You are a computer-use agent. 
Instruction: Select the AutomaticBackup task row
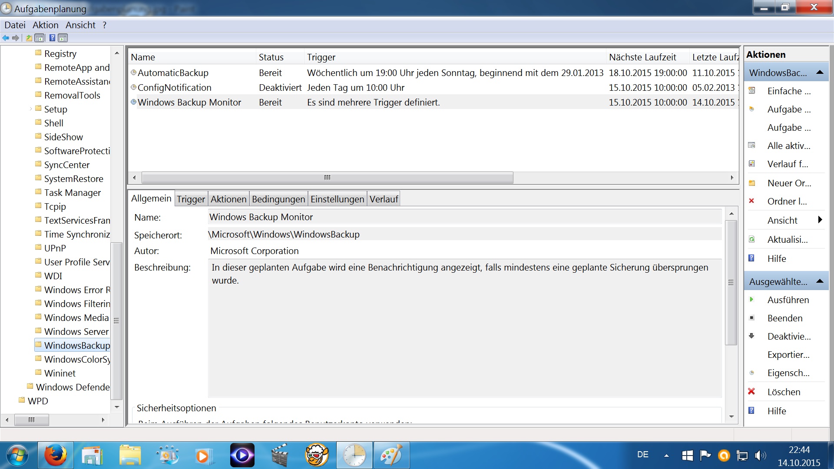pyautogui.click(x=434, y=73)
